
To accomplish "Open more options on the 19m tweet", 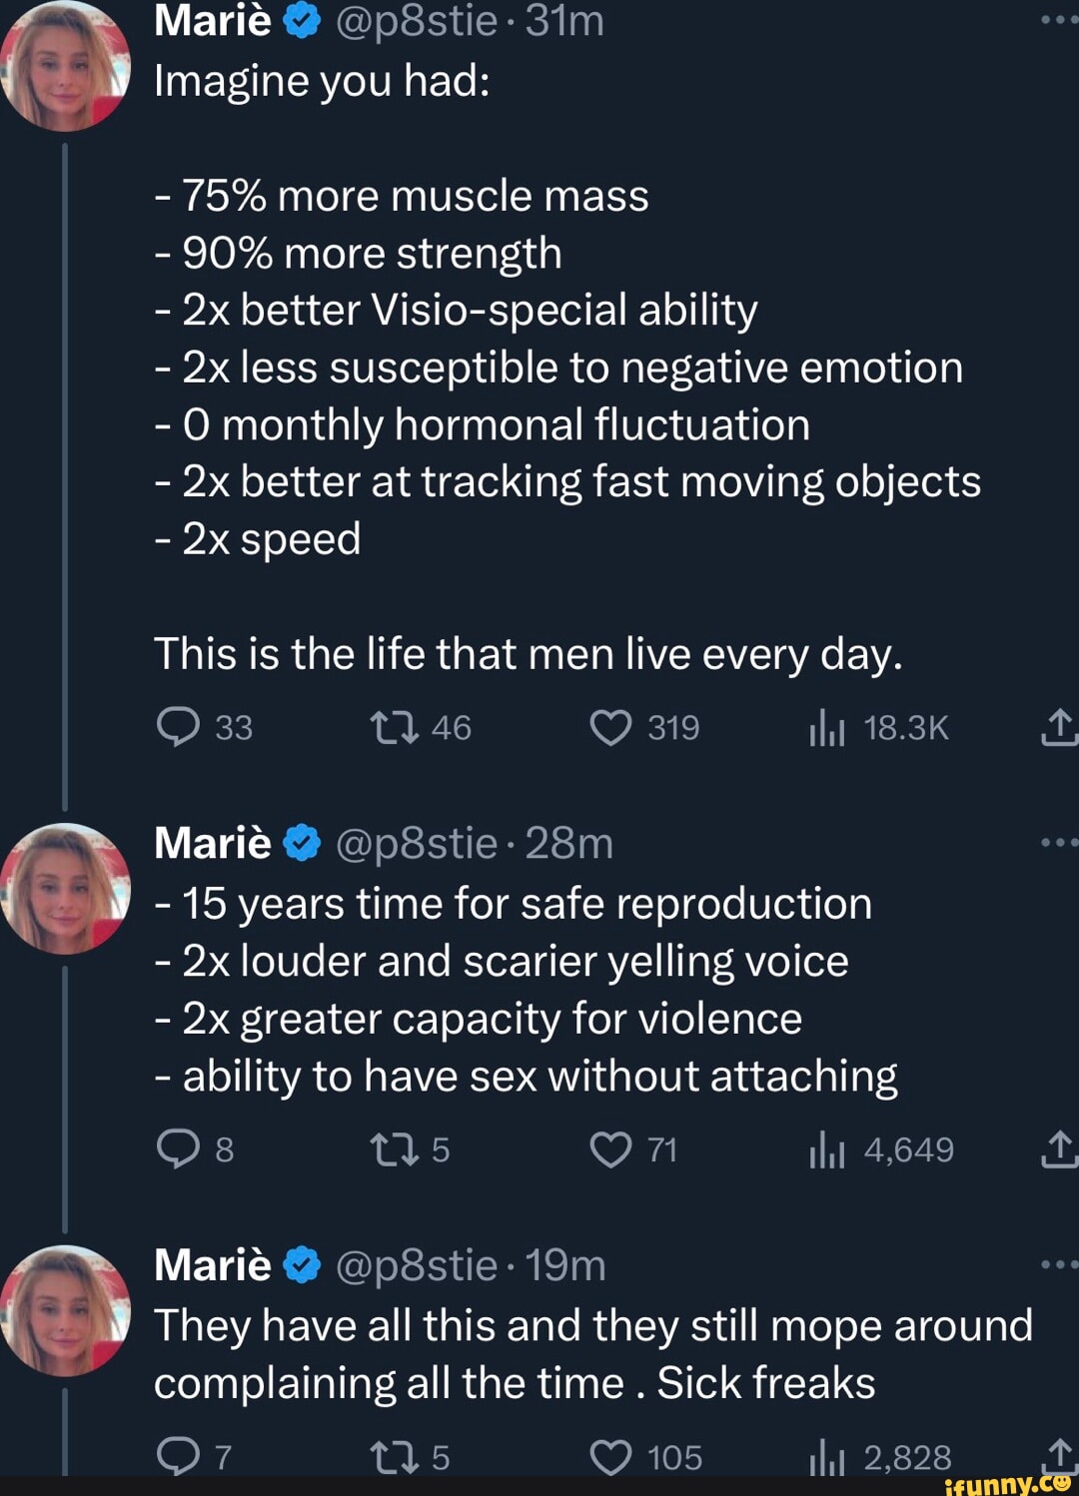I will [1058, 1264].
